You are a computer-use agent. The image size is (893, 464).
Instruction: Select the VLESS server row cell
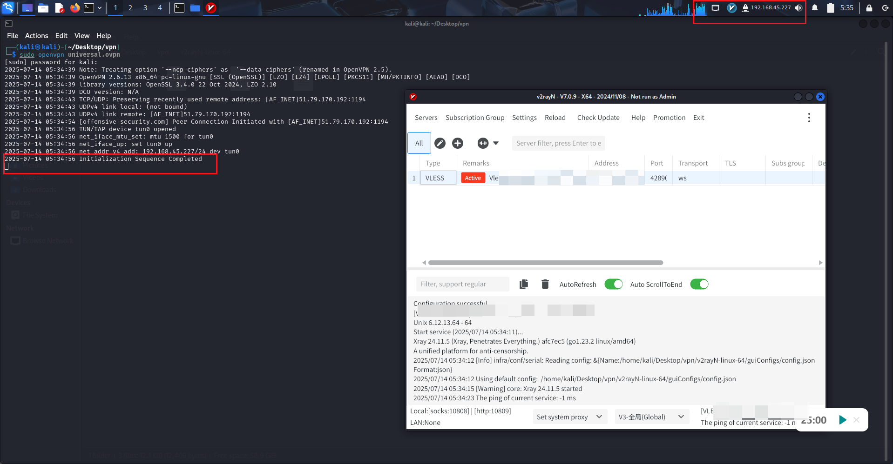[x=438, y=178]
